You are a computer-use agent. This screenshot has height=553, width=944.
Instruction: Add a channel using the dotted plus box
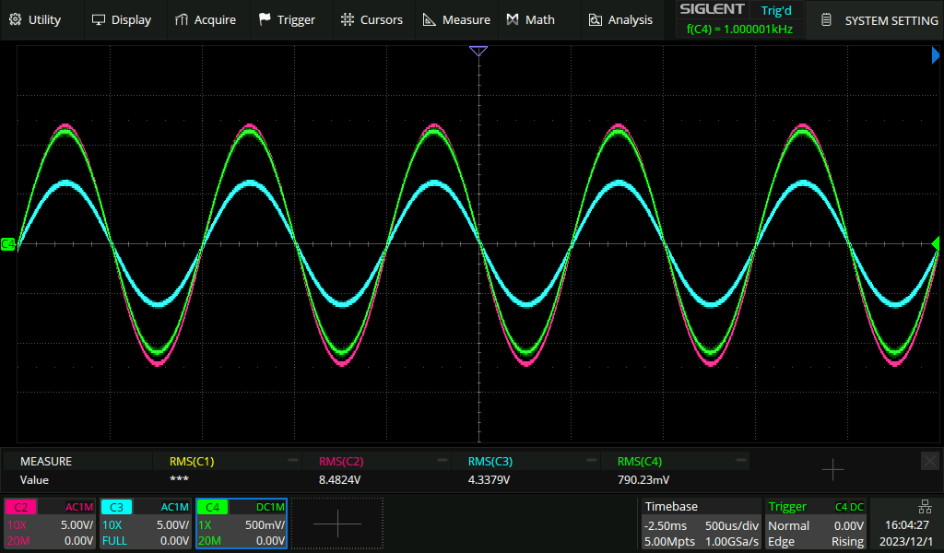pos(337,524)
